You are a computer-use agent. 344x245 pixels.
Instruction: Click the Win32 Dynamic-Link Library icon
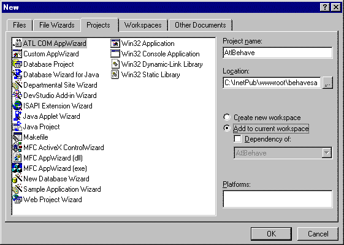[115, 64]
